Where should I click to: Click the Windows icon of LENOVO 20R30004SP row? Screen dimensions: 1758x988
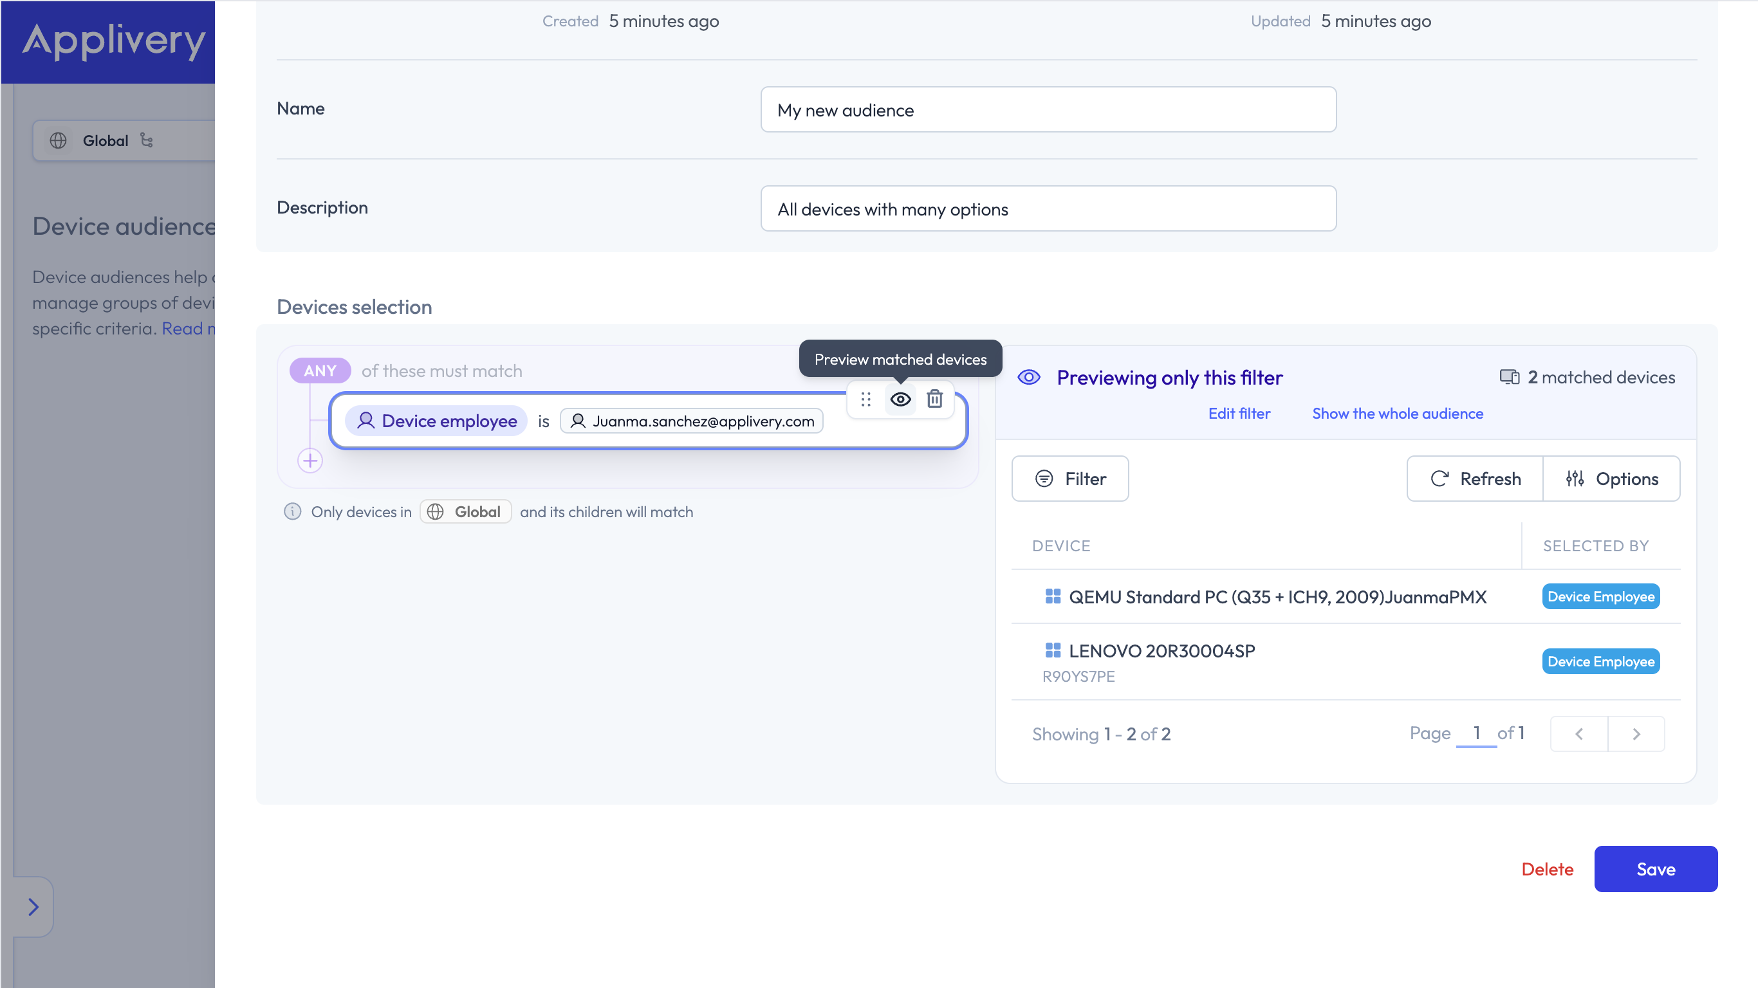(1052, 650)
